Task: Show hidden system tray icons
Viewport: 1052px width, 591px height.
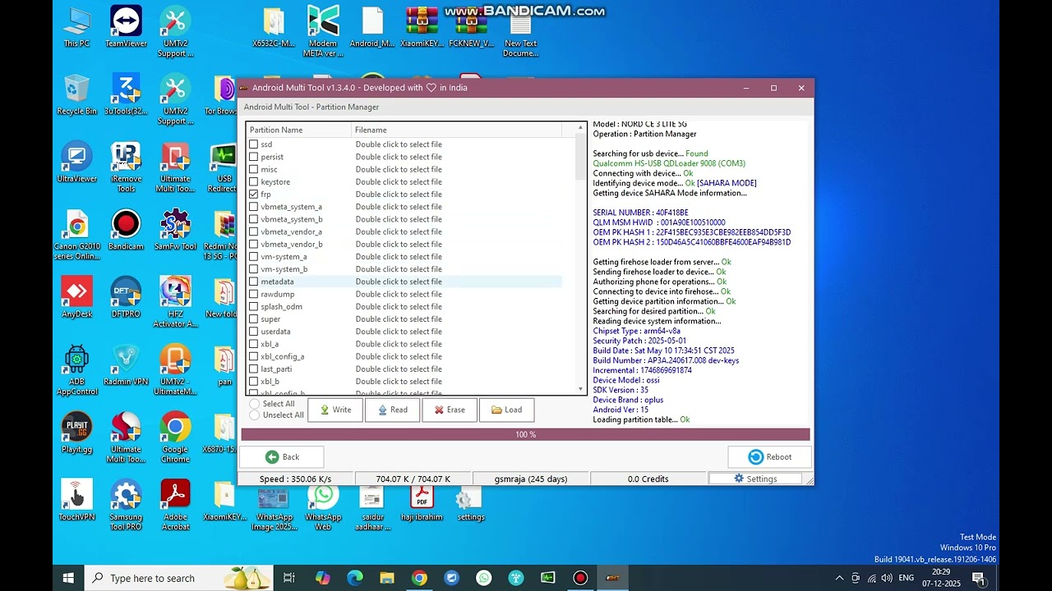Action: click(839, 578)
